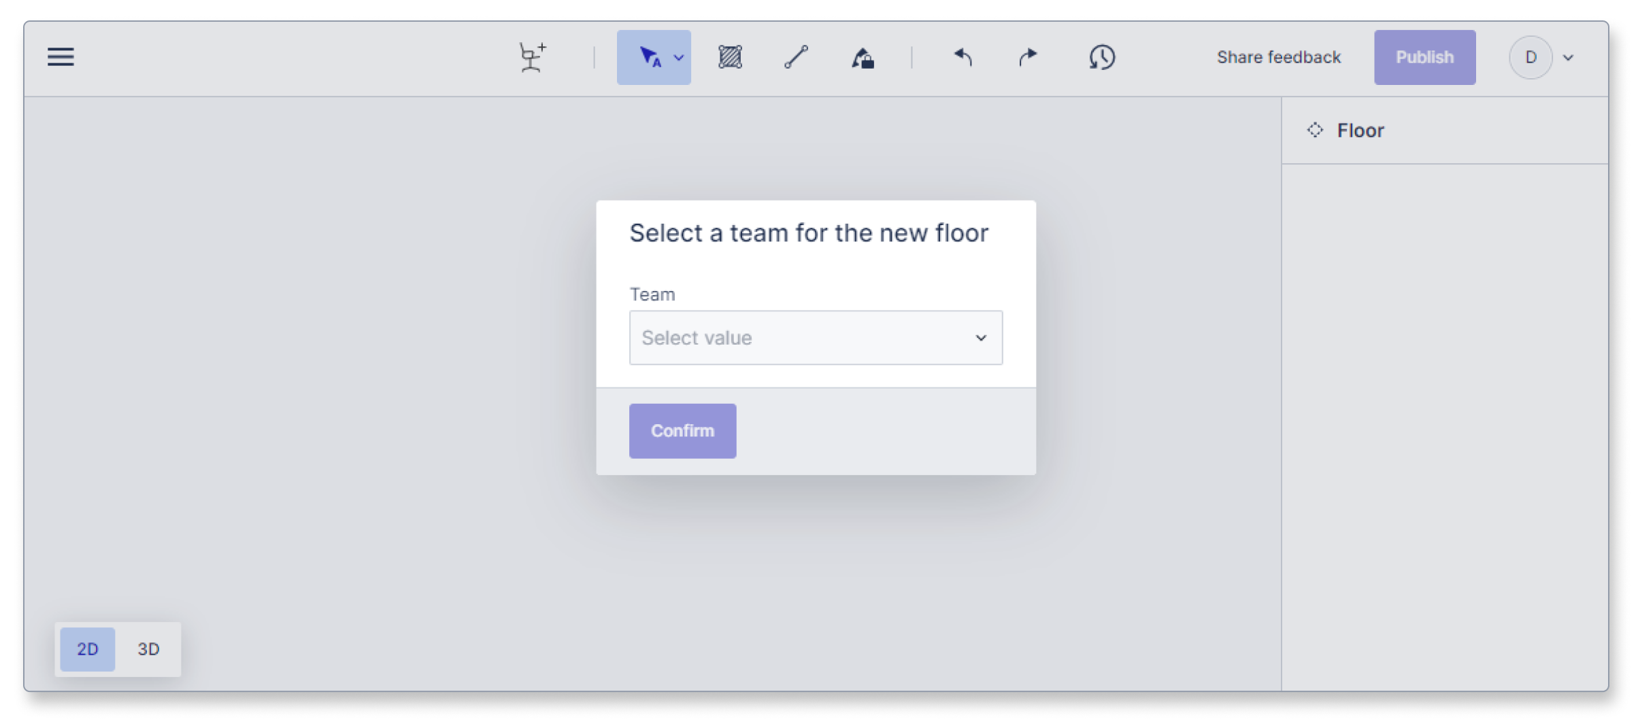This screenshot has width=1638, height=726.
Task: Select the hatched area zone tool
Action: (x=730, y=57)
